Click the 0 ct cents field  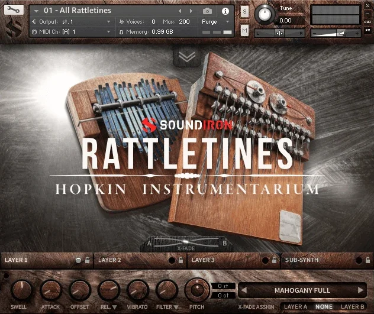[x=223, y=296]
